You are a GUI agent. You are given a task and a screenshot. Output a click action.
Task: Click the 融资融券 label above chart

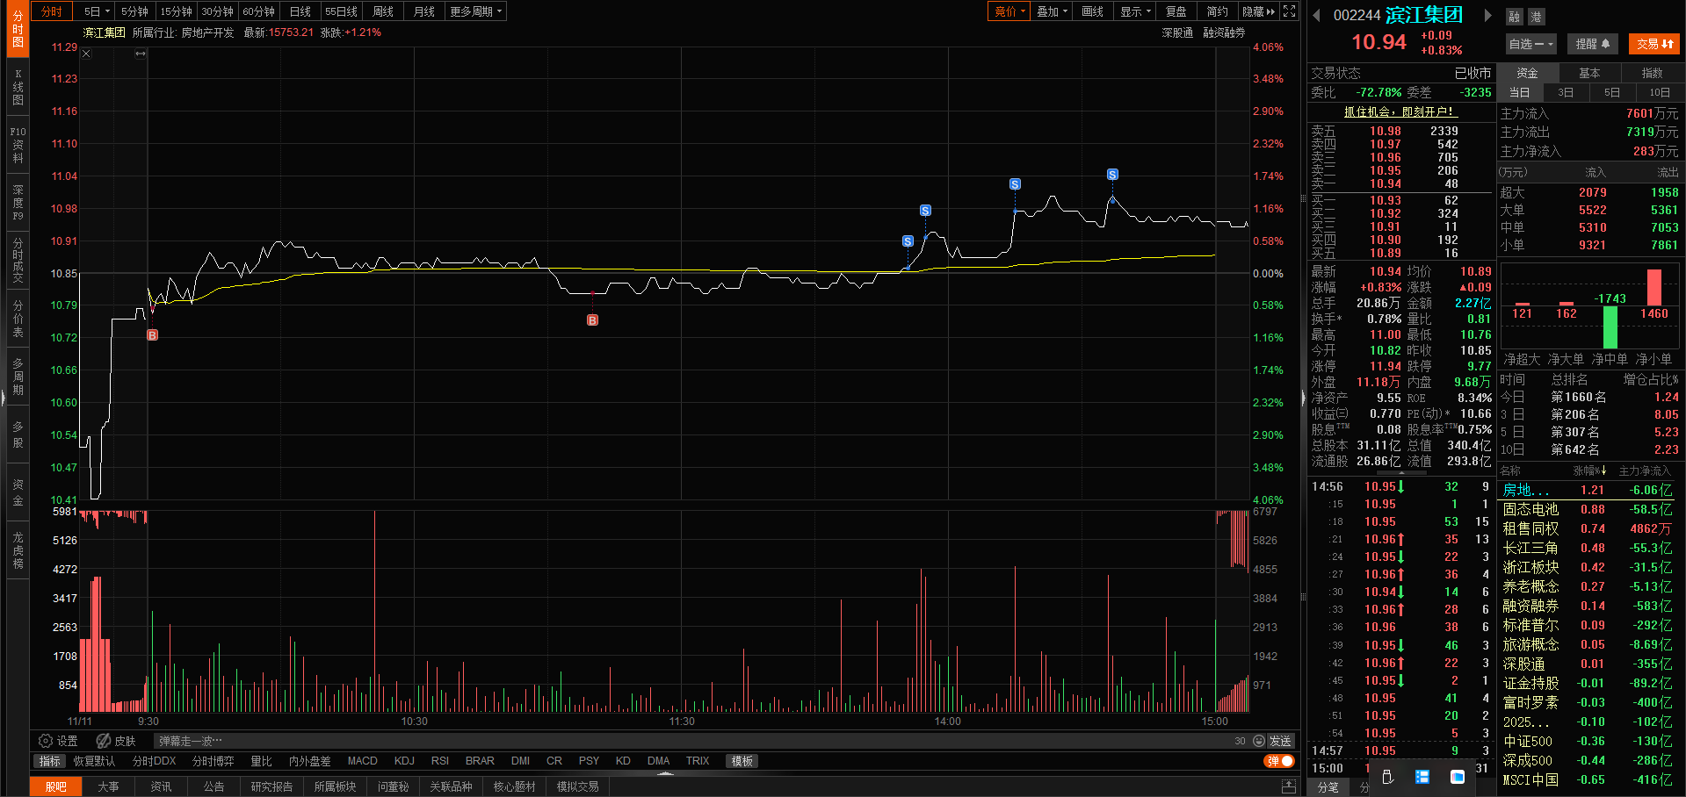tap(1224, 32)
